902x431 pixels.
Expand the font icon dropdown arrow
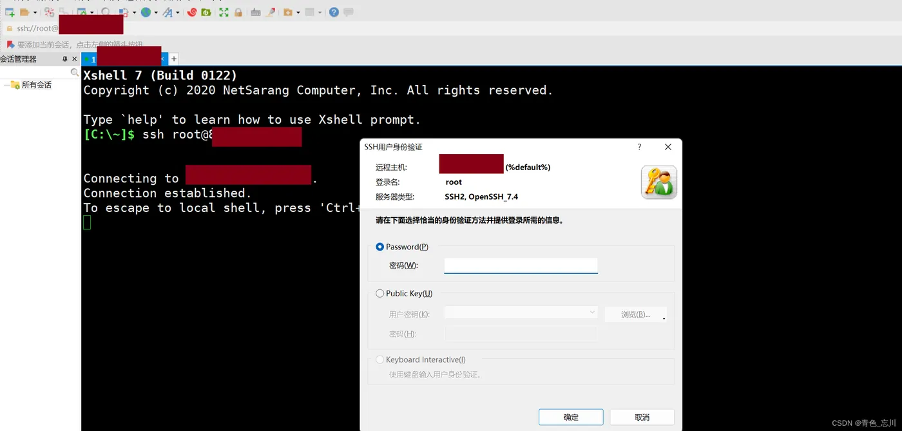point(178,12)
